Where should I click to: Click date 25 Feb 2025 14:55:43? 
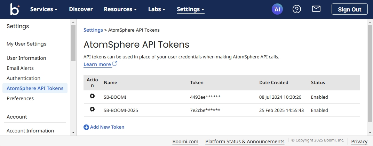point(281,111)
